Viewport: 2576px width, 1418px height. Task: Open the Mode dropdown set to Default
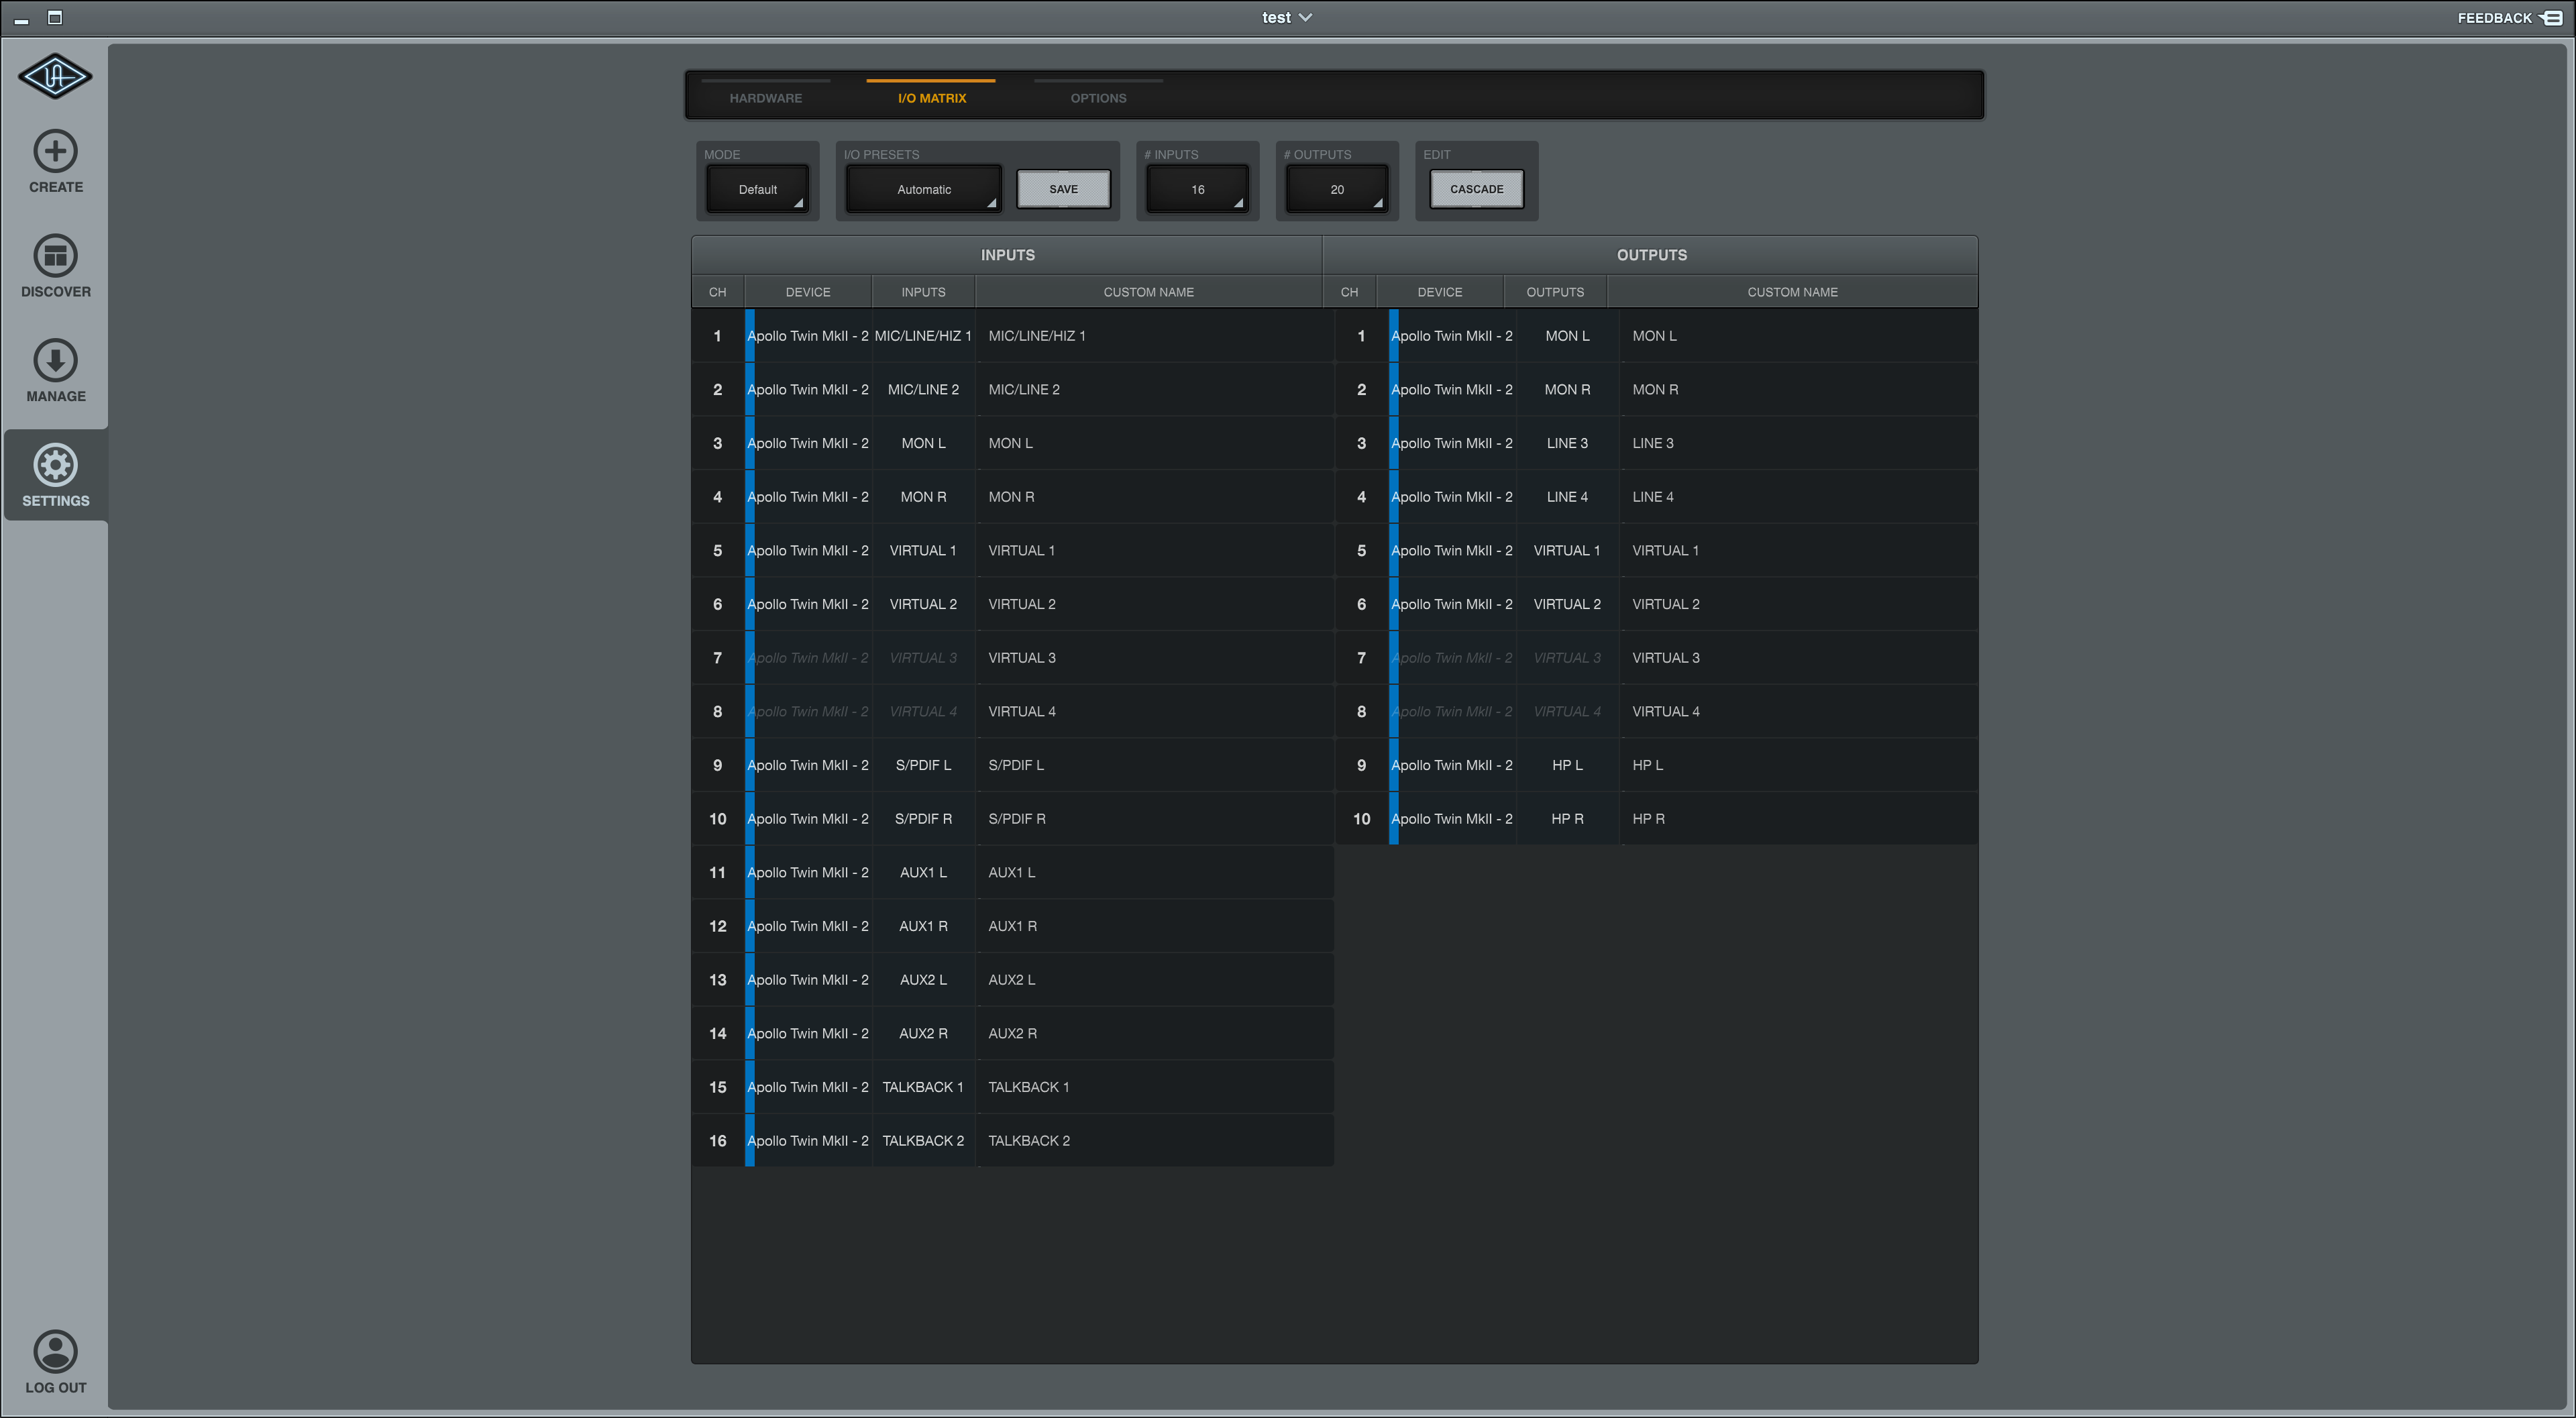pos(757,189)
